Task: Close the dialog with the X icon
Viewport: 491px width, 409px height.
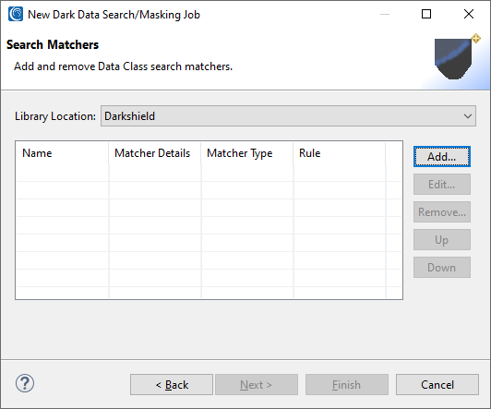Action: pos(469,14)
